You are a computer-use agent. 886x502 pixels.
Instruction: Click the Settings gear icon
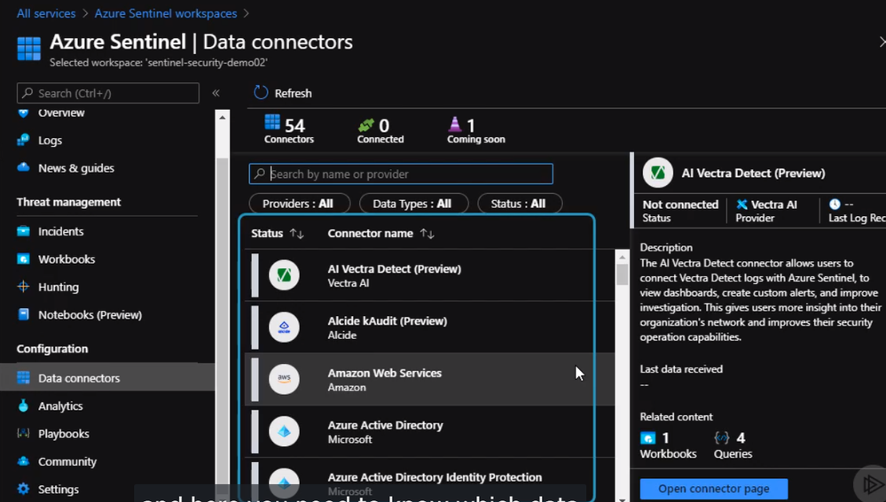click(x=23, y=489)
